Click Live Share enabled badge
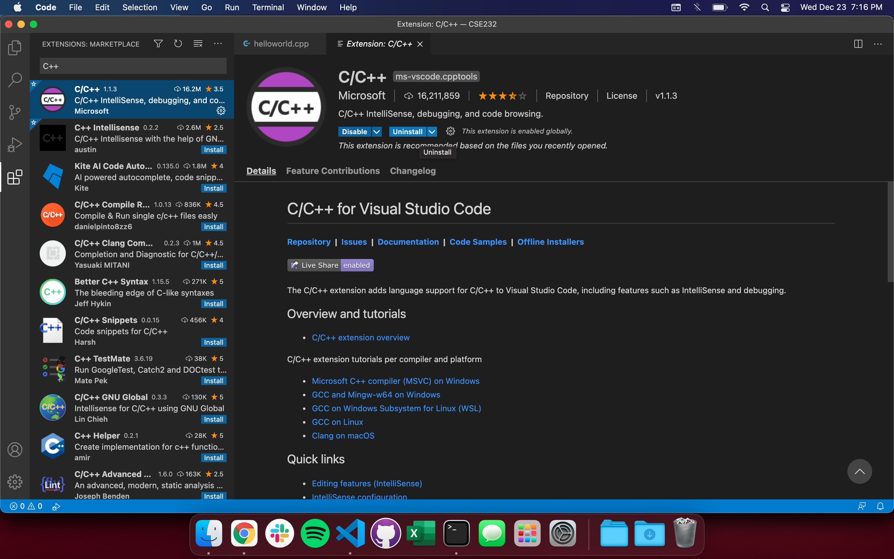 click(x=330, y=265)
